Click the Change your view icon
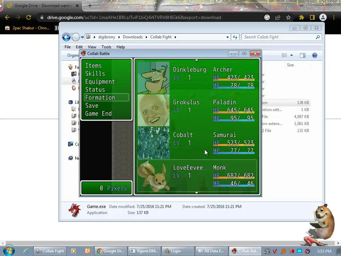Viewport: 341px width, 256px height. [284, 55]
